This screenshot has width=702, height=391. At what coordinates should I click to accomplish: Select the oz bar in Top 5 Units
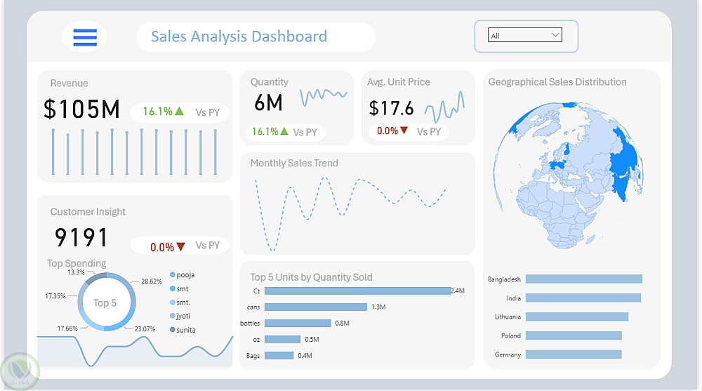[x=282, y=340]
